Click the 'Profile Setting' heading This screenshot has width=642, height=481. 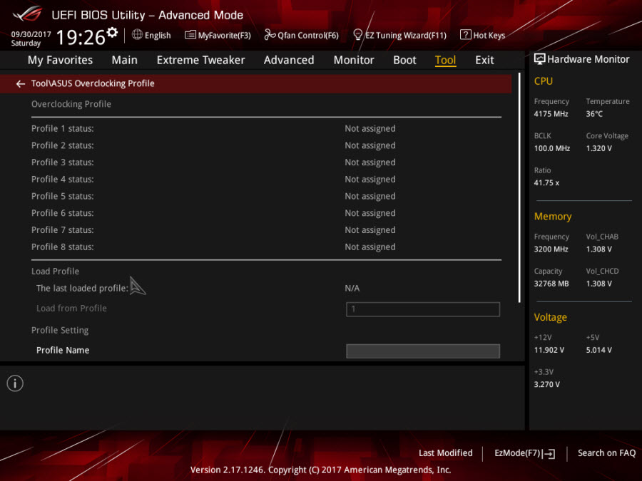click(60, 330)
